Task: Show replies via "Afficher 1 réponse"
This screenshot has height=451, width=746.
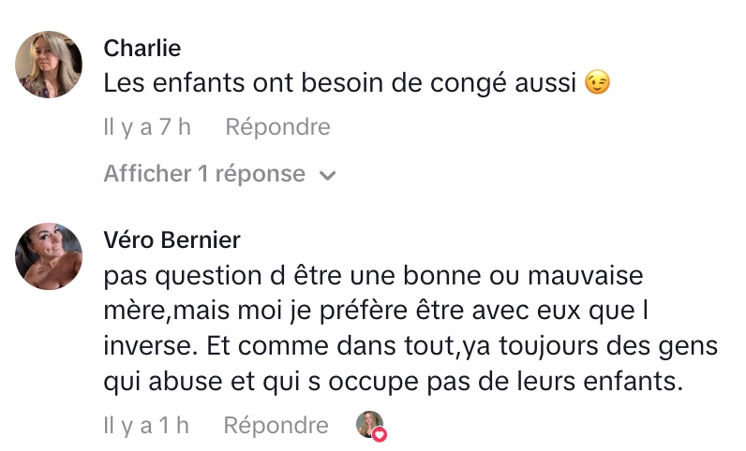Action: (x=204, y=174)
